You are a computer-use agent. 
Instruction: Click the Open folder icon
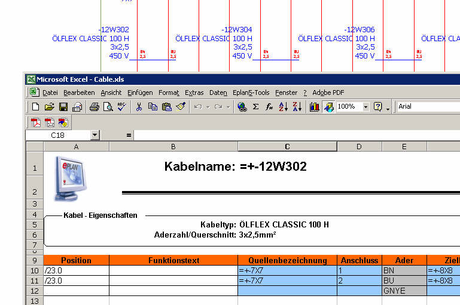click(x=49, y=107)
